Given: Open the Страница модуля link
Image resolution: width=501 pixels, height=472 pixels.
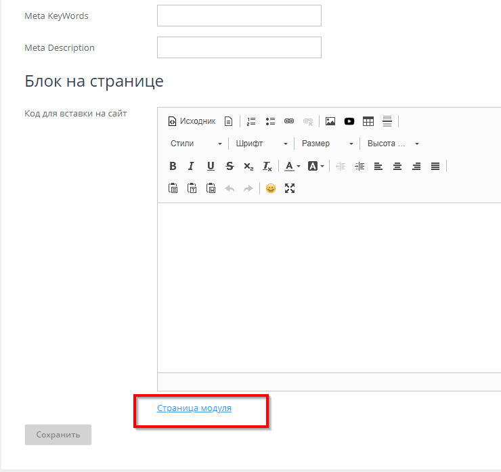Looking at the screenshot, I should (x=194, y=408).
